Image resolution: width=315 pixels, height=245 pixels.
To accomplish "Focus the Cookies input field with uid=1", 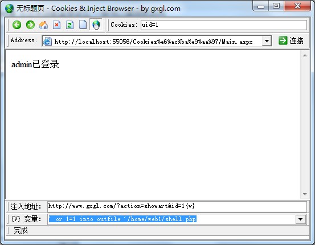I will point(224,25).
